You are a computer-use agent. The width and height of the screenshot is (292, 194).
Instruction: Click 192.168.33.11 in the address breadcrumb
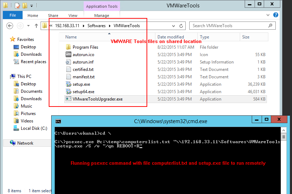tap(67, 26)
